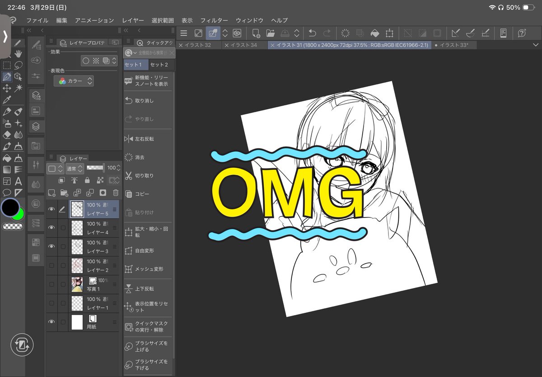
Task: Open the ファイル menu
Action: [37, 20]
